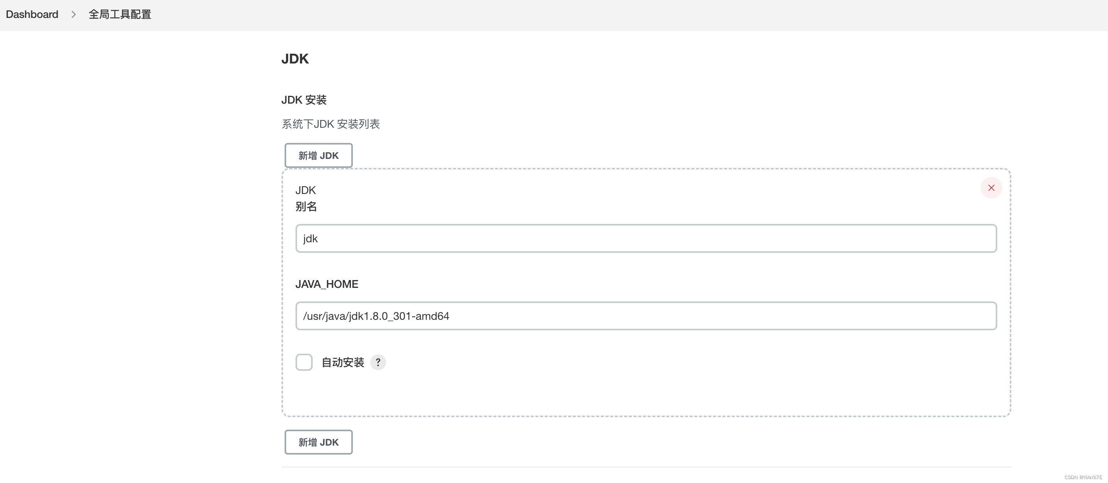Focus the JDK alias field containing jdk
Screen dimensions: 1108x483
point(646,238)
